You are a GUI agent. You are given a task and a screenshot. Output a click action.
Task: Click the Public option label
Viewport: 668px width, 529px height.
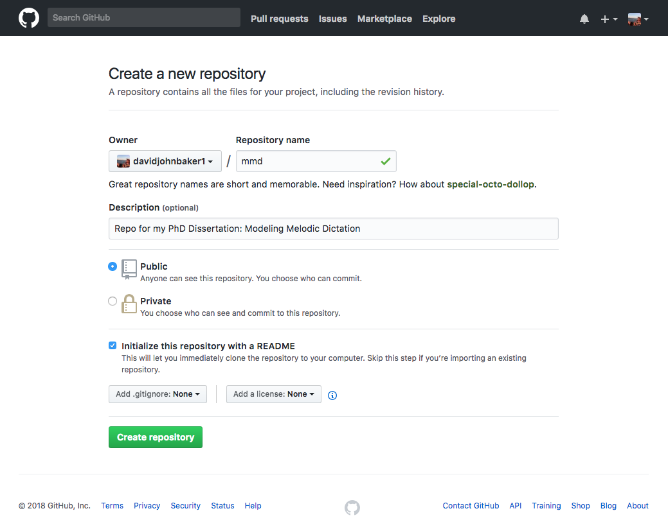click(154, 266)
